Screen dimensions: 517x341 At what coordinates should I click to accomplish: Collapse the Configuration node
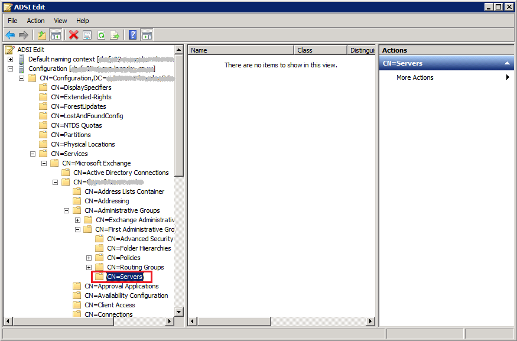[x=11, y=69]
